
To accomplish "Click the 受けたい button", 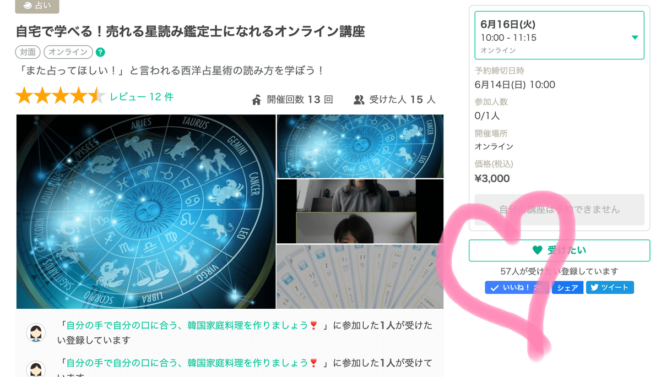I will pyautogui.click(x=559, y=250).
